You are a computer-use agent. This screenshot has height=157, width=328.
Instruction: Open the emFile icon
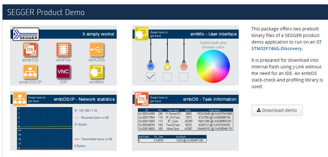[x=64, y=50]
